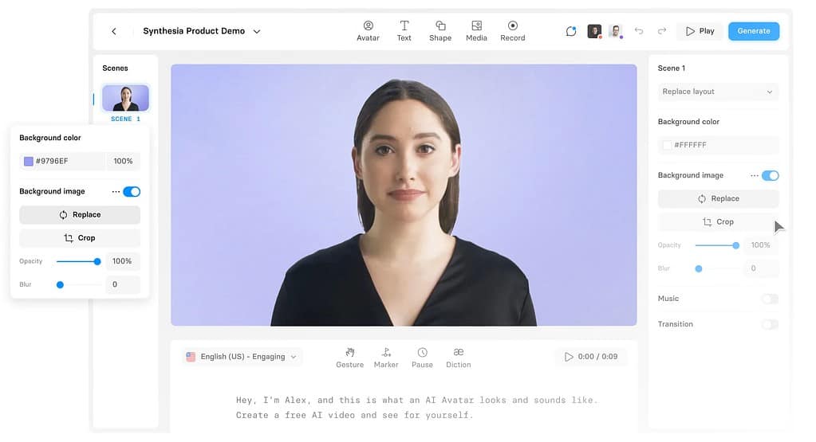
Task: Insert a Marker in the script
Action: (x=386, y=358)
